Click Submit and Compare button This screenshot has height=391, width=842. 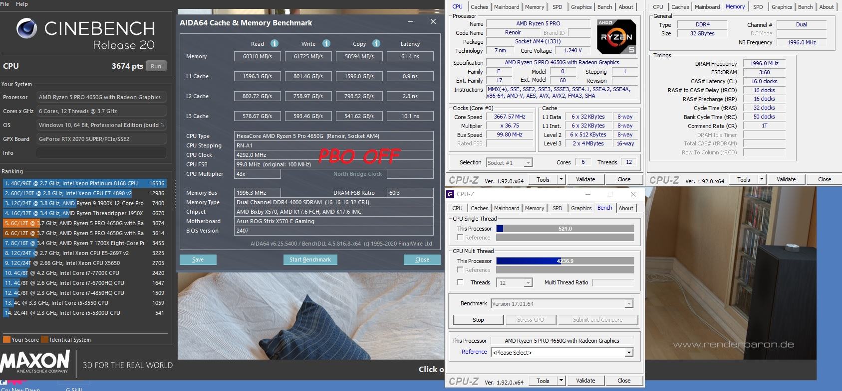[598, 320]
